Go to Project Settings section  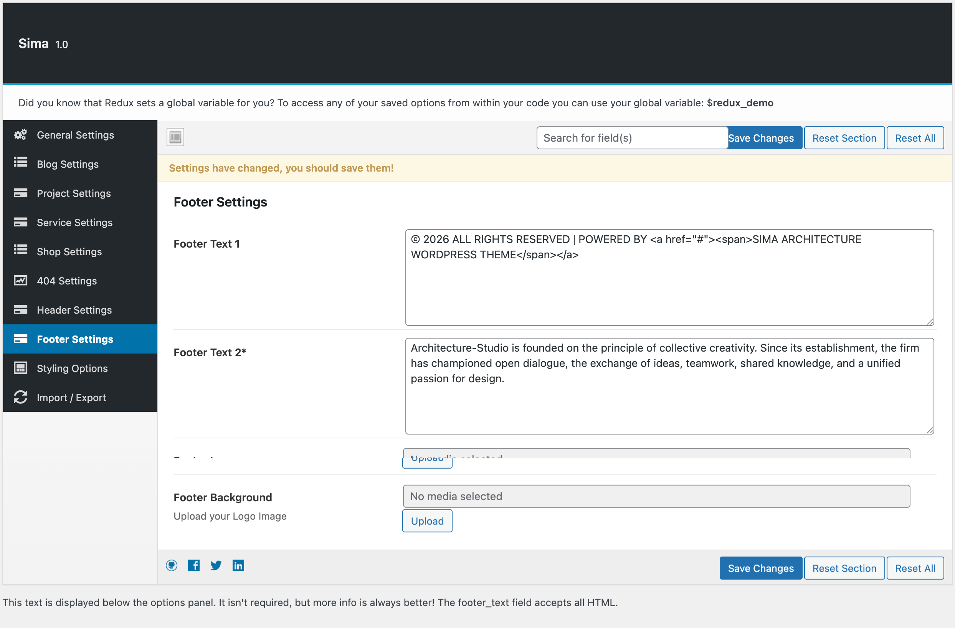(80, 193)
